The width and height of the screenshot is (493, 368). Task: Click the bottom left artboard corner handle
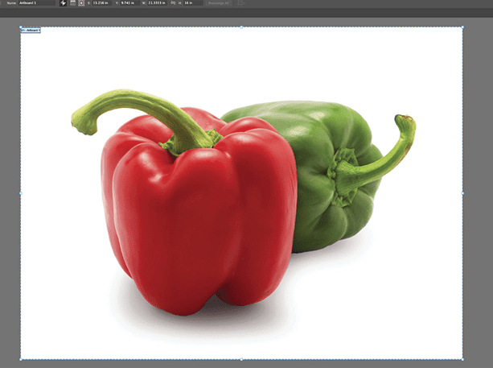pyautogui.click(x=21, y=359)
